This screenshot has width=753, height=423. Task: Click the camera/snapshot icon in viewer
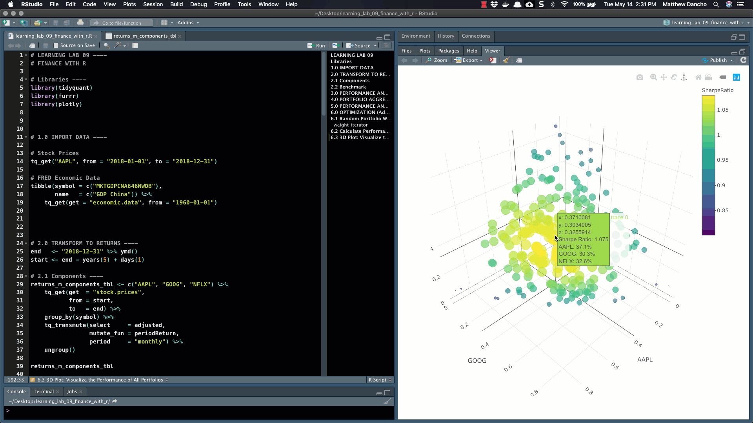tap(640, 77)
